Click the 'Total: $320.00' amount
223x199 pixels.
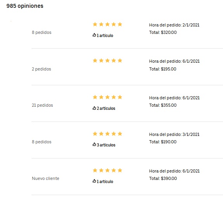[x=163, y=32]
